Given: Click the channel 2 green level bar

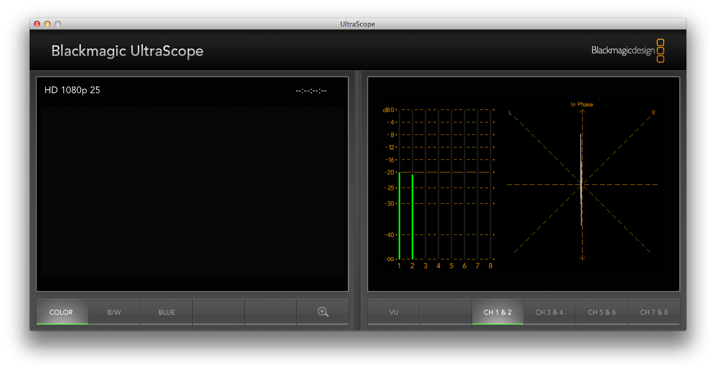Looking at the screenshot, I should click(412, 217).
